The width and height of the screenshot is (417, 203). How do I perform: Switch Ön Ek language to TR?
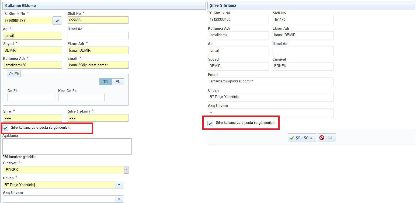(105, 82)
